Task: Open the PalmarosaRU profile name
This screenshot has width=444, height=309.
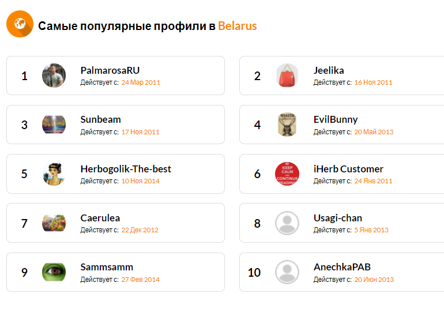Action: click(110, 70)
